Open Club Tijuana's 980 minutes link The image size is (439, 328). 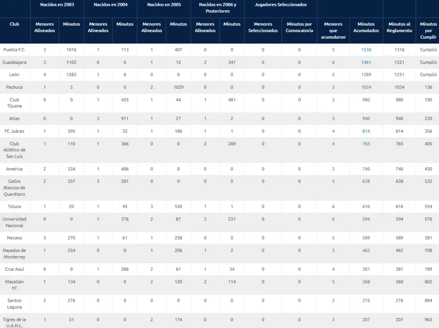366,100
